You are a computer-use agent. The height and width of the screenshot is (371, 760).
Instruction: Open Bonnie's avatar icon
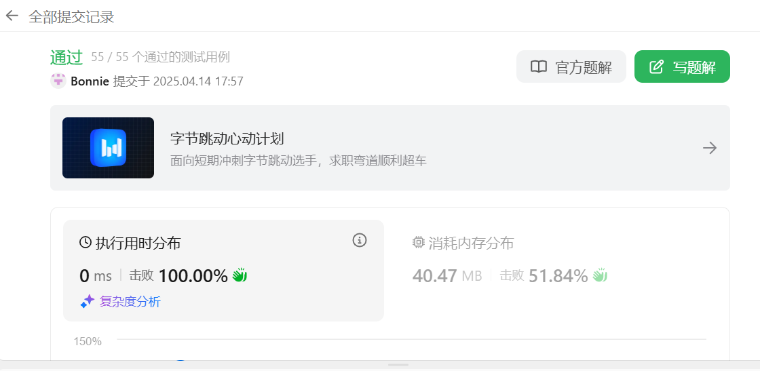[58, 81]
